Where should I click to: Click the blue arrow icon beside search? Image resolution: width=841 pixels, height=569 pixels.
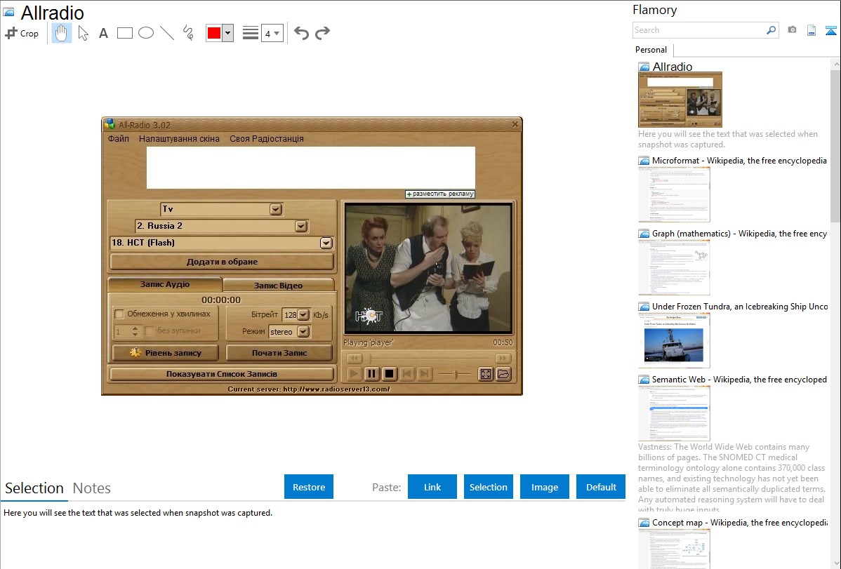click(830, 30)
